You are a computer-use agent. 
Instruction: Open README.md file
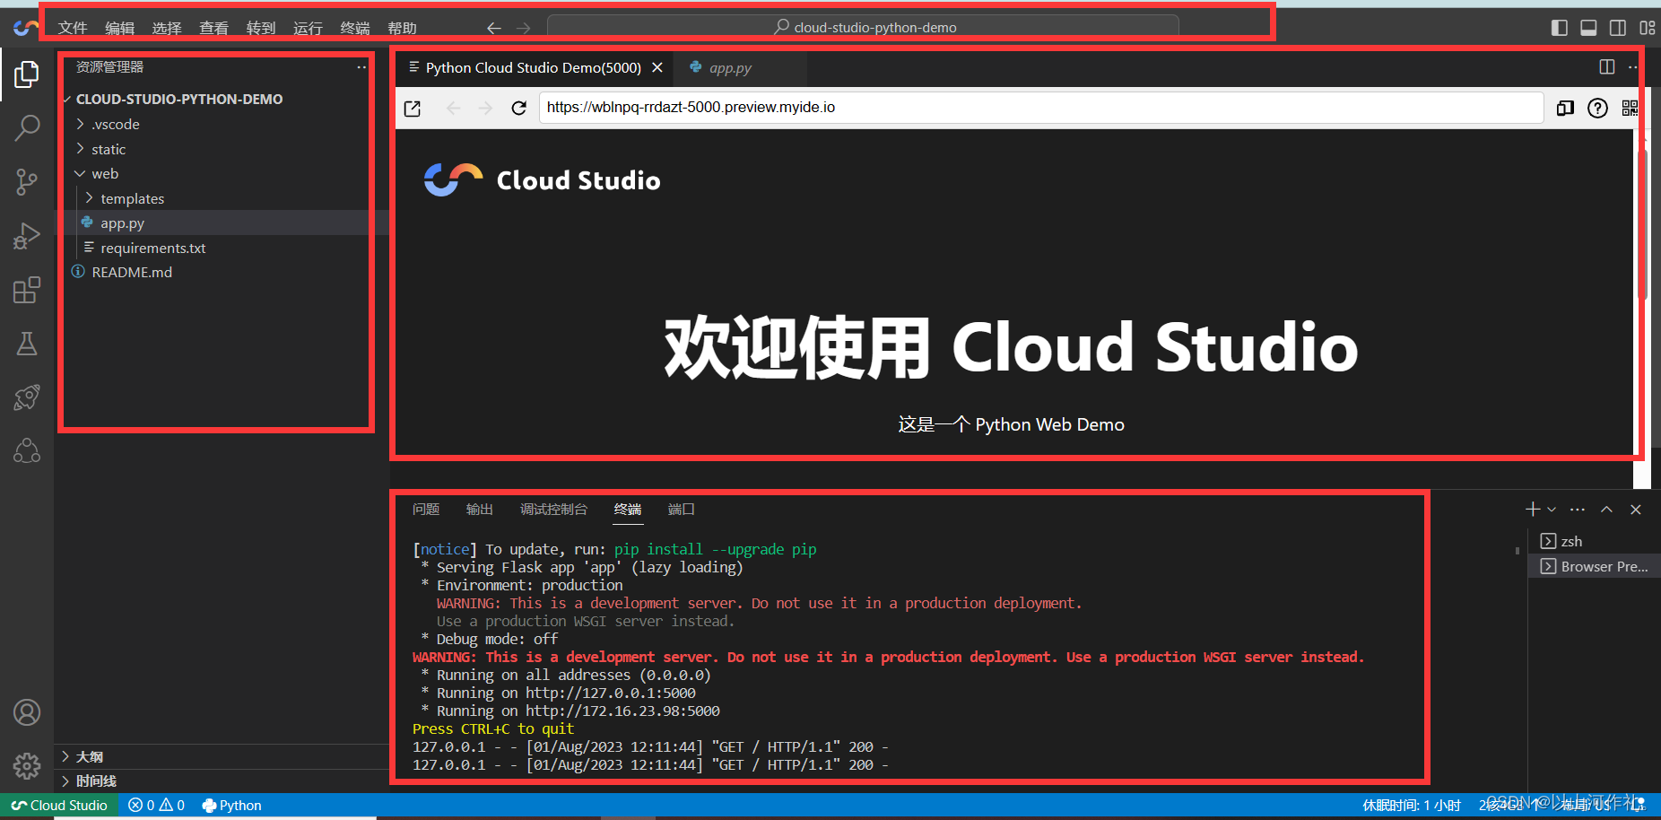(131, 273)
